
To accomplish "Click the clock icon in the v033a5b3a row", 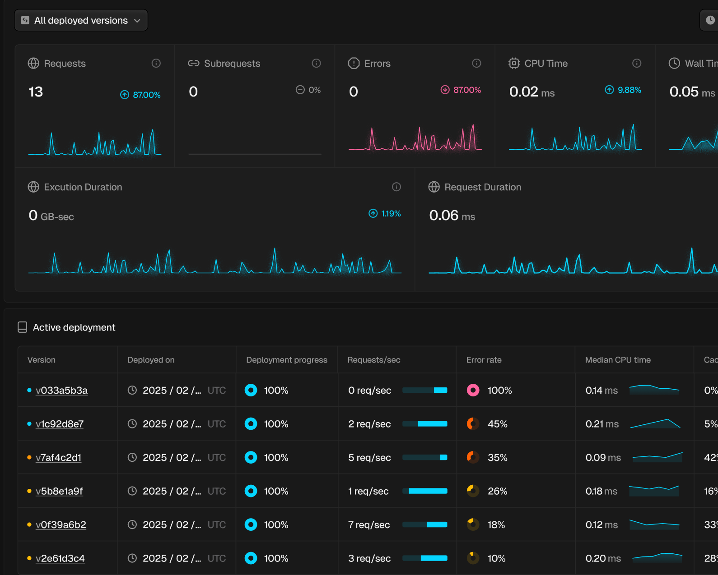I will [x=132, y=390].
